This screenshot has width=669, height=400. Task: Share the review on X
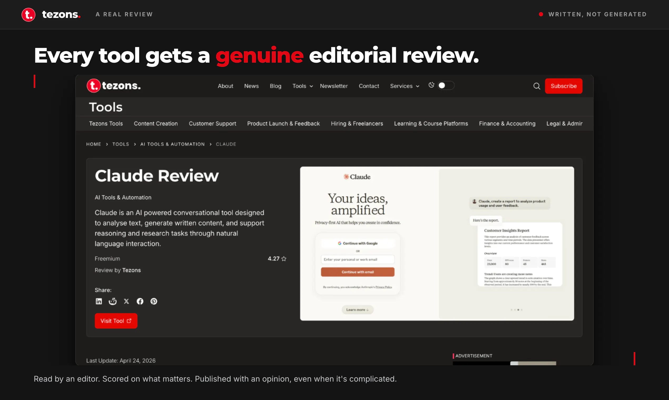(126, 301)
